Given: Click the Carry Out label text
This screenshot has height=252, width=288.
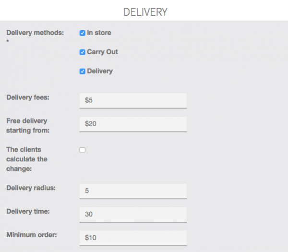Looking at the screenshot, I should click(x=102, y=52).
